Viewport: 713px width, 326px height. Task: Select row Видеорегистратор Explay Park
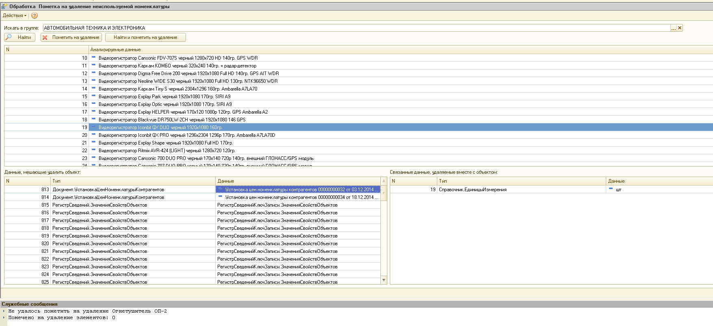(x=359, y=97)
